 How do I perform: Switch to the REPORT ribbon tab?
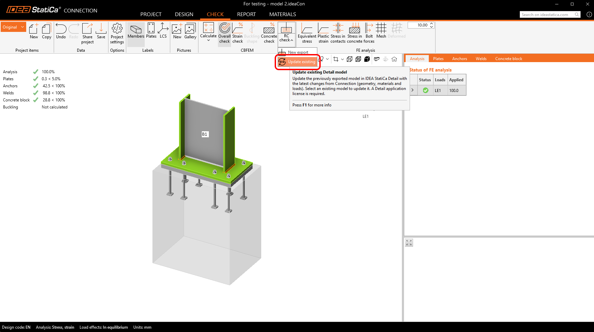pos(246,14)
